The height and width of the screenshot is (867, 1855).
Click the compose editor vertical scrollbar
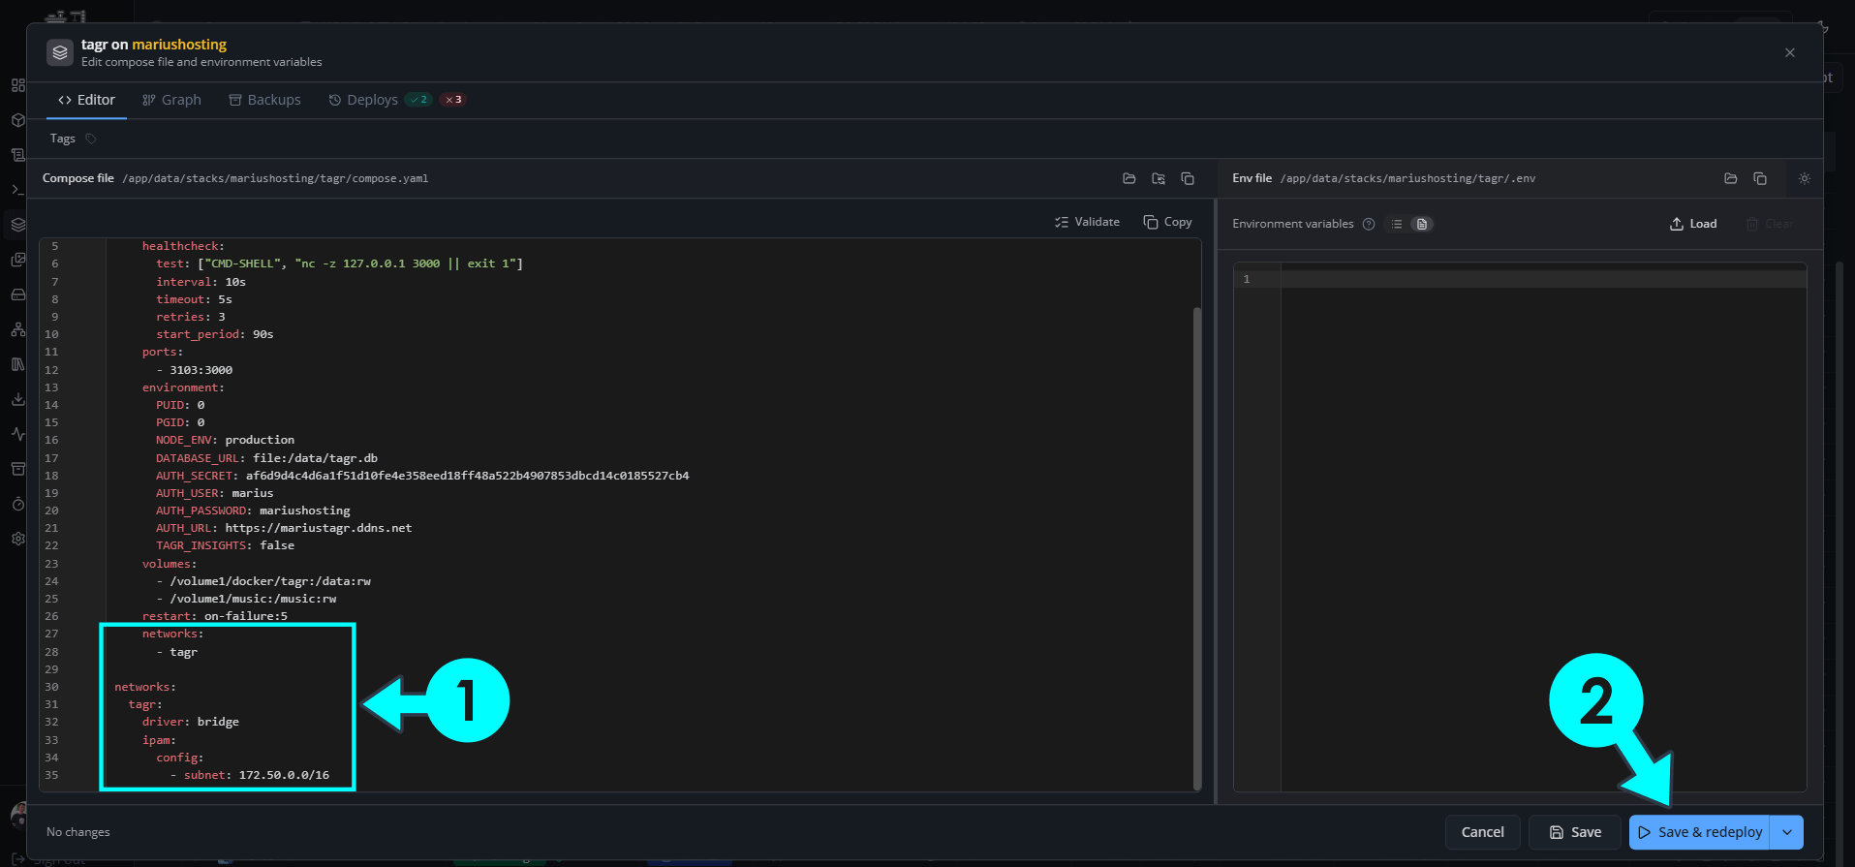click(1197, 547)
